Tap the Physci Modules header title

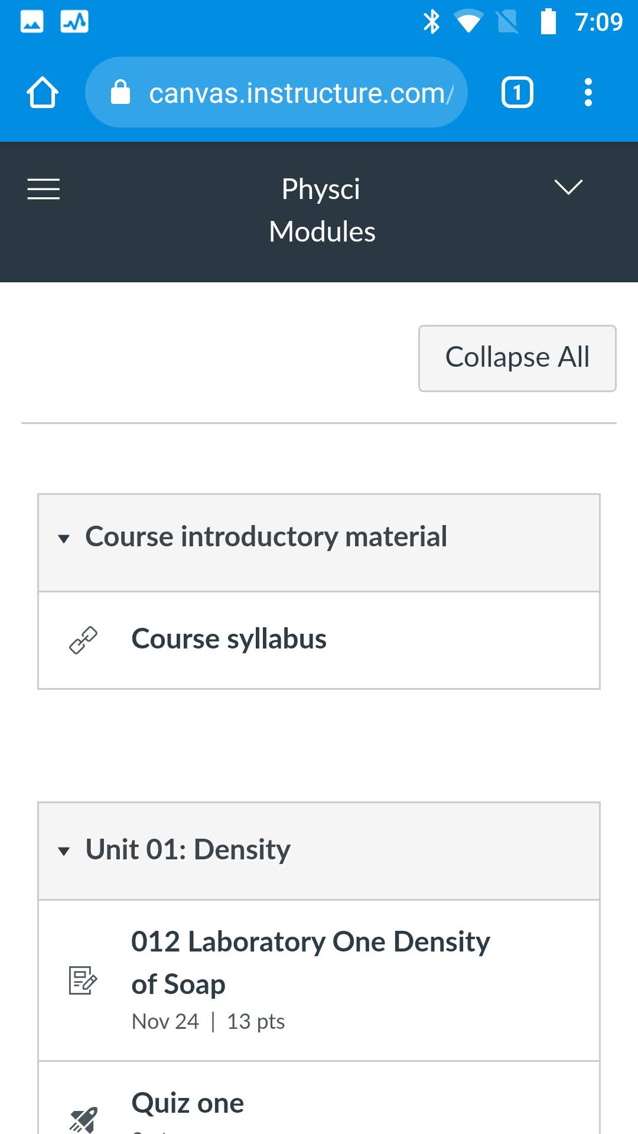click(321, 210)
